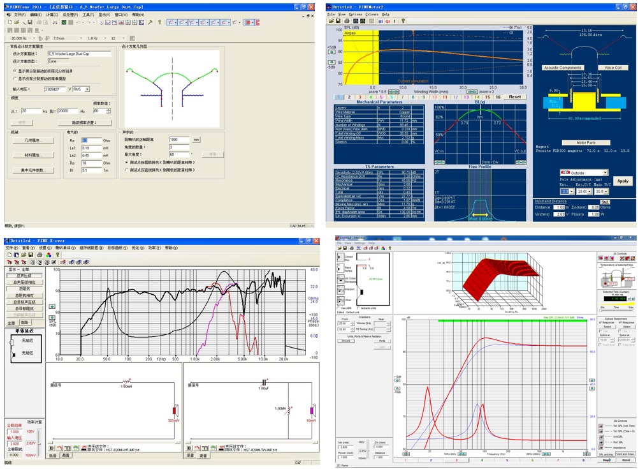638x469 pixels.
Task: Open Colours menu in FINEMotor
Action: coord(372,14)
